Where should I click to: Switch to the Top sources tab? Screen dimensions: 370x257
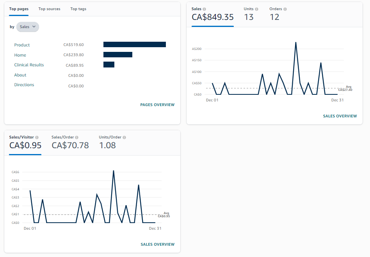click(x=49, y=9)
